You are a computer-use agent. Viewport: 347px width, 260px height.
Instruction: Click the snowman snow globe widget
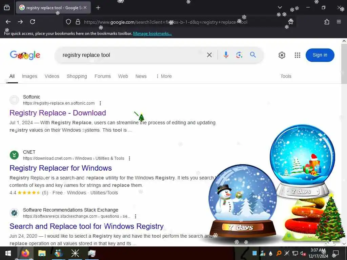tap(243, 201)
